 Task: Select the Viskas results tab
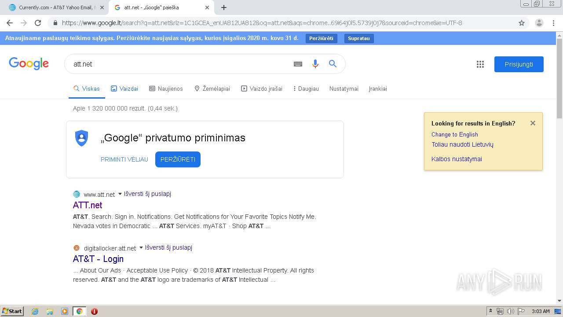(x=87, y=88)
